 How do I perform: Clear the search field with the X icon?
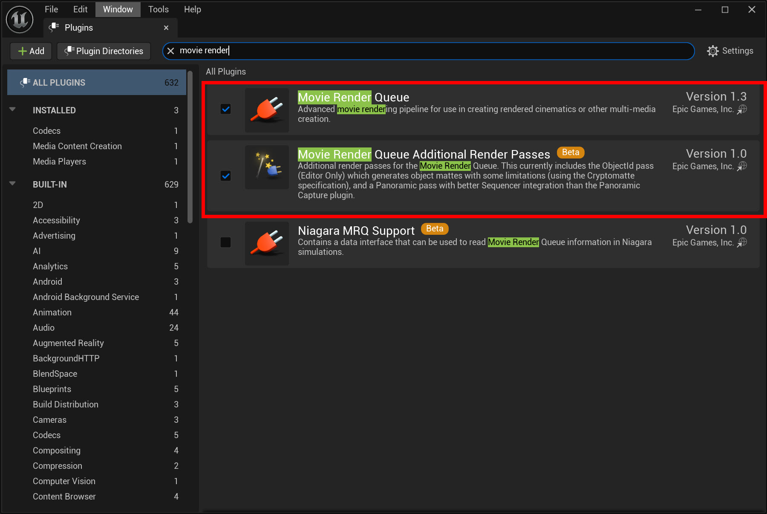click(170, 51)
